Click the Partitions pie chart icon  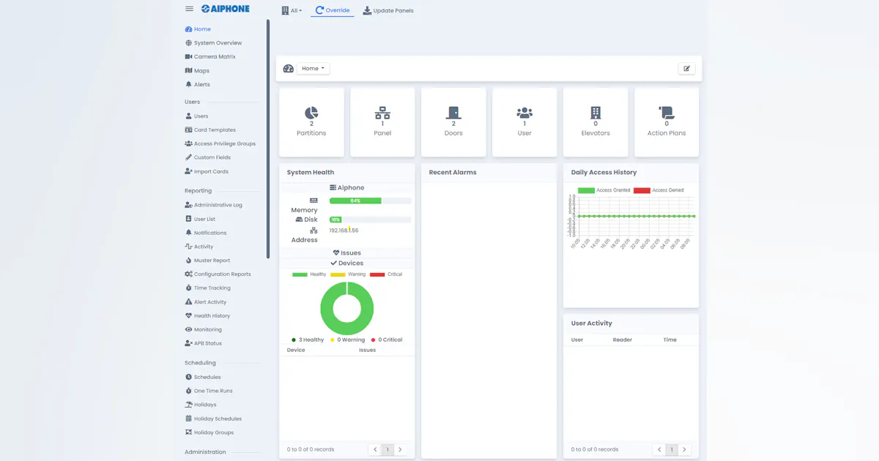coord(311,113)
